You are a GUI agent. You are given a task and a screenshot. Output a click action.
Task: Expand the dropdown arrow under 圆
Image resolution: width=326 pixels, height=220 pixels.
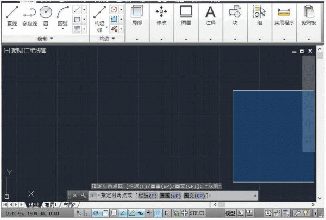click(x=46, y=29)
